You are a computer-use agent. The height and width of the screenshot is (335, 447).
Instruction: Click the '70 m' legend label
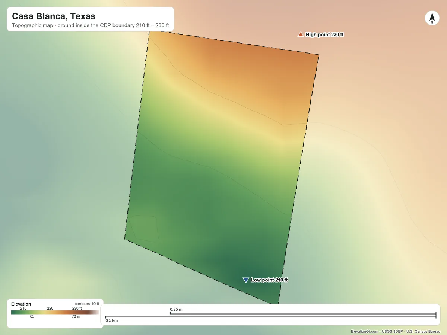pos(76,316)
